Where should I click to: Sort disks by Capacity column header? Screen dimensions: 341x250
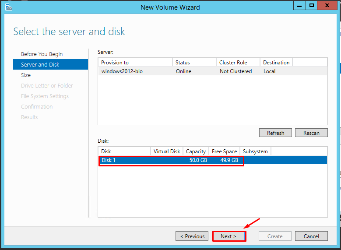196,151
